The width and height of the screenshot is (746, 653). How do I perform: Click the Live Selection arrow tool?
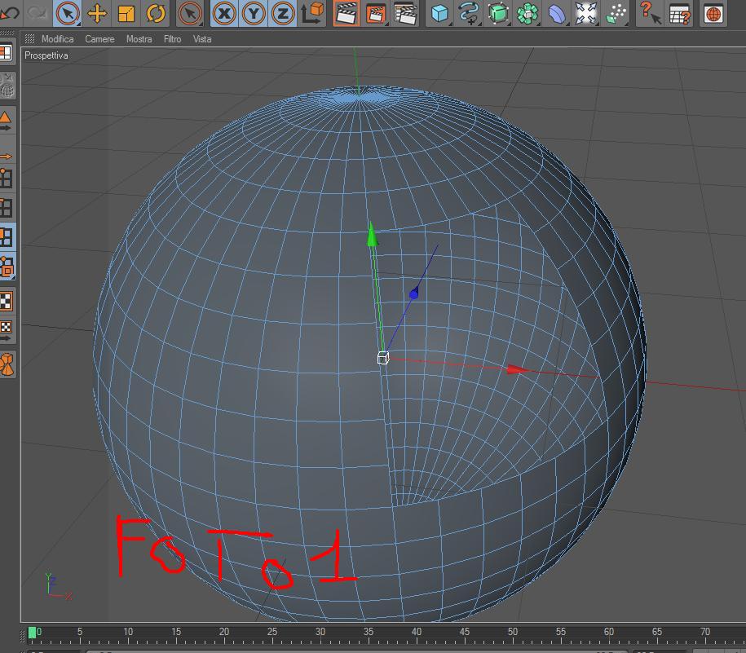coord(67,13)
